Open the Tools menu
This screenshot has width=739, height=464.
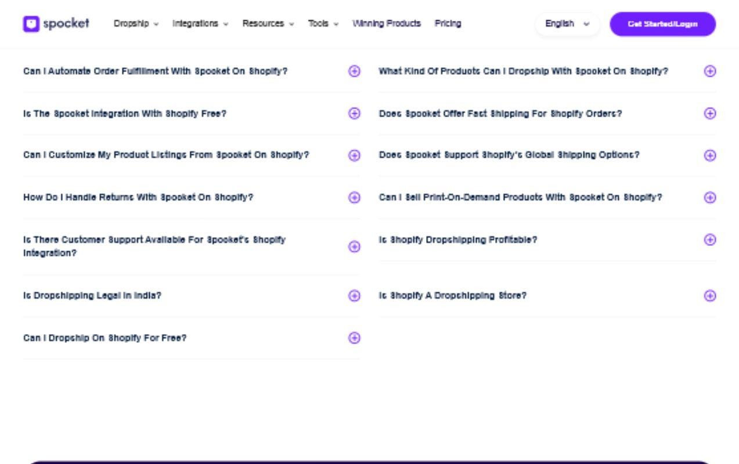coord(323,24)
